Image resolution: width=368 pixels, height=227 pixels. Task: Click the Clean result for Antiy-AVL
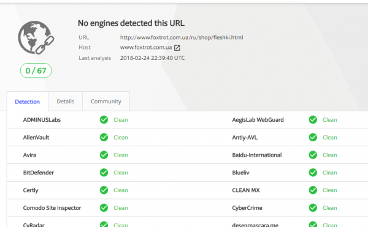(x=330, y=138)
